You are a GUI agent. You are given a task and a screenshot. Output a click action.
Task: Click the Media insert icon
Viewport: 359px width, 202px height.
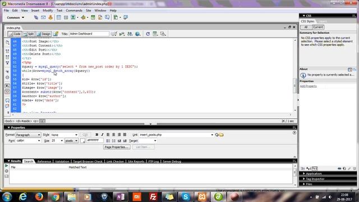pos(84,17)
